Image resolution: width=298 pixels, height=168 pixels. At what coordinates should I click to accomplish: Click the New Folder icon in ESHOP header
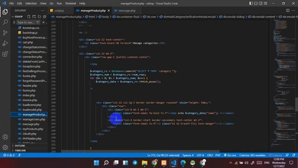(x=34, y=17)
